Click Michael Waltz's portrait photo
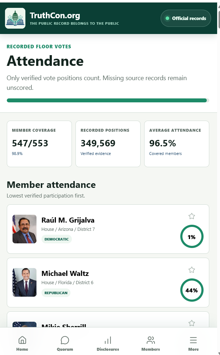Viewport: 220px width, 355px height. 24,282
